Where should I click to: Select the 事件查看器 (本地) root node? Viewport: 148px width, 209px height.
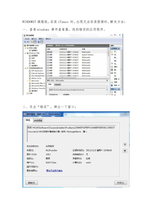(32, 46)
